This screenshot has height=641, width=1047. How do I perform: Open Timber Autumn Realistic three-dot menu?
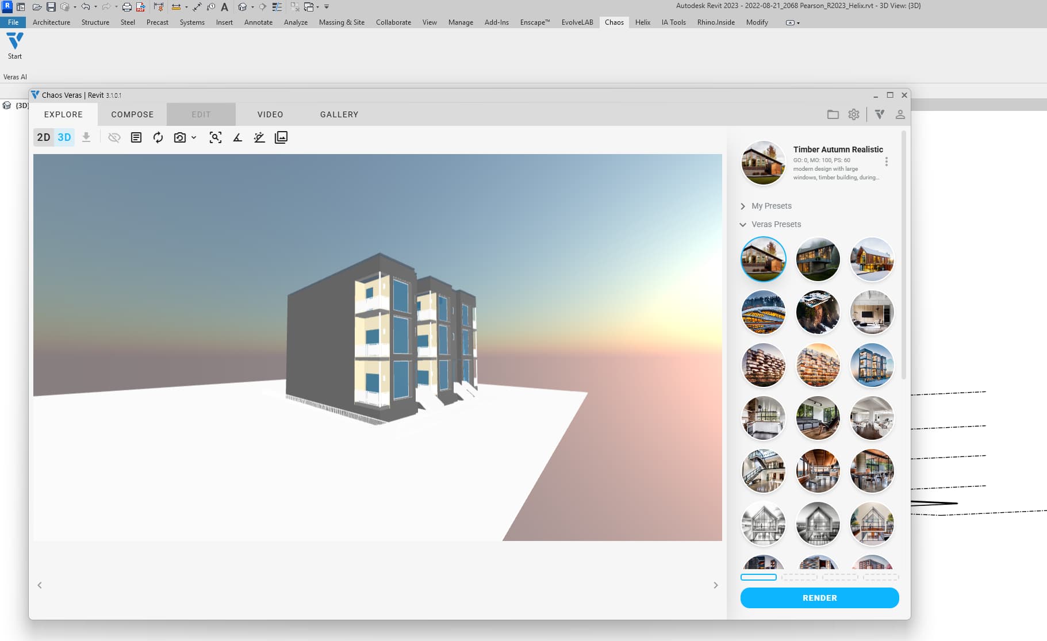(x=887, y=162)
